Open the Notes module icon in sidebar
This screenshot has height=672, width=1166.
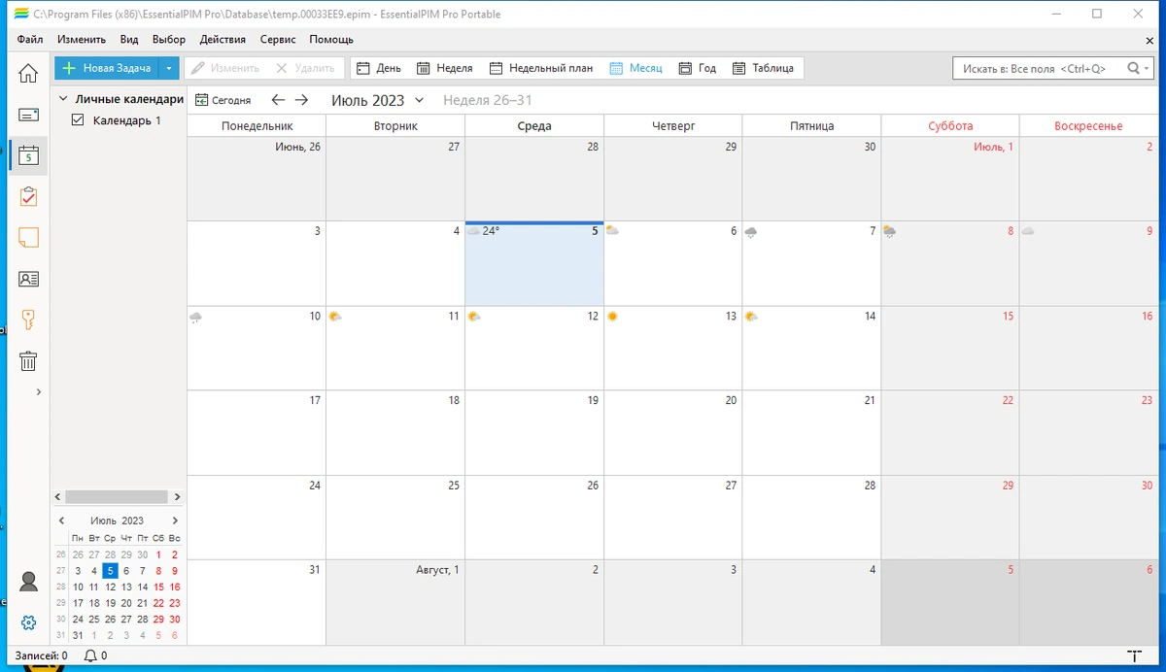(28, 238)
